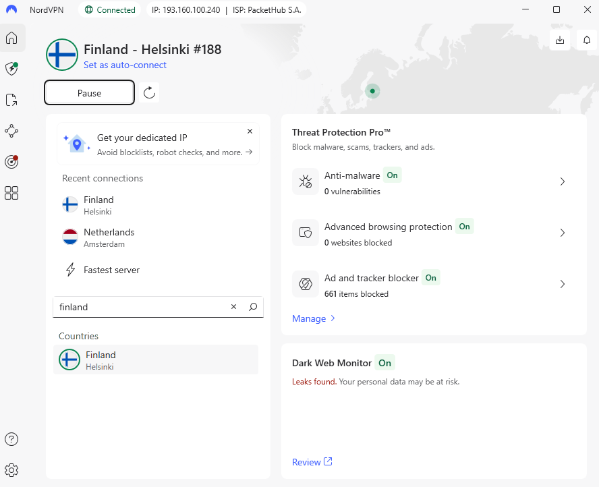This screenshot has width=599, height=487.
Task: Click the ISP: PacketHub S.A. text
Action: pos(267,10)
